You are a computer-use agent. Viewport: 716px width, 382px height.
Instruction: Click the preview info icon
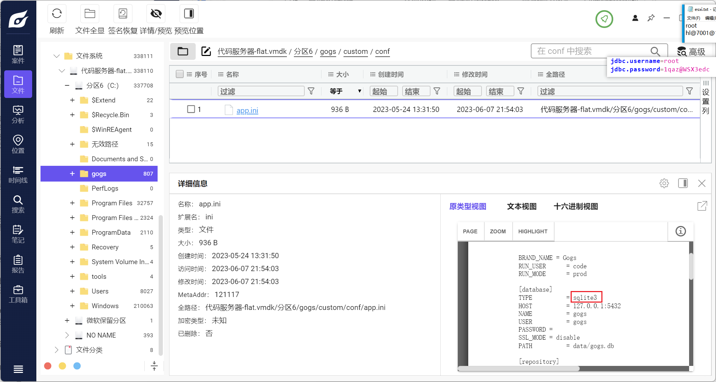pyautogui.click(x=681, y=231)
